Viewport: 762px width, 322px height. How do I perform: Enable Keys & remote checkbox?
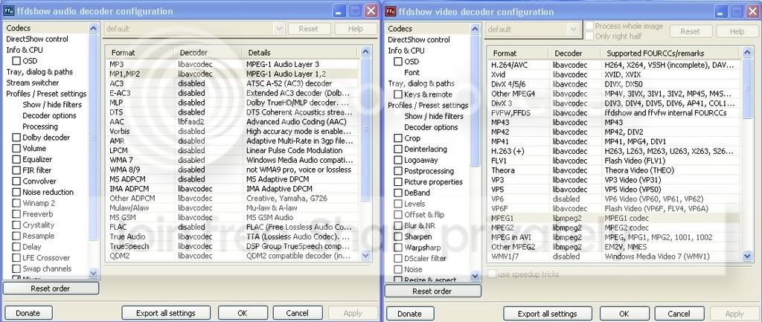click(398, 94)
